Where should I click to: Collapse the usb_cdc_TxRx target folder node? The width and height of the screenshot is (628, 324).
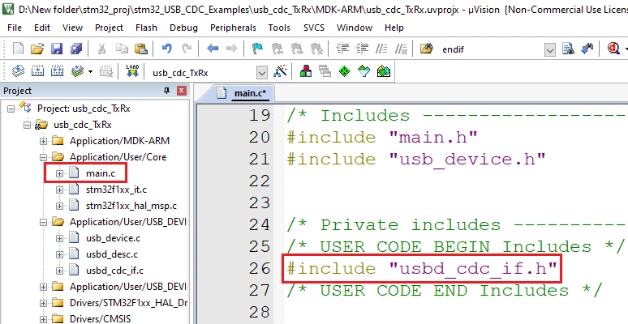point(27,125)
